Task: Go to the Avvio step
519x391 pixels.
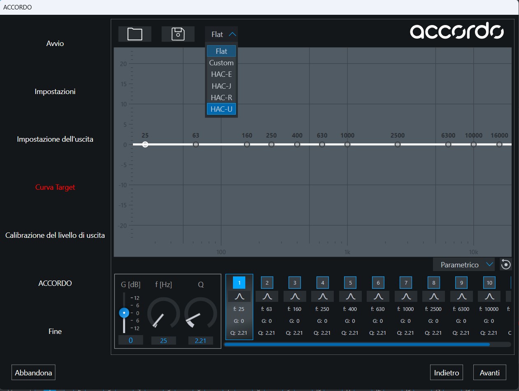Action: pyautogui.click(x=55, y=44)
